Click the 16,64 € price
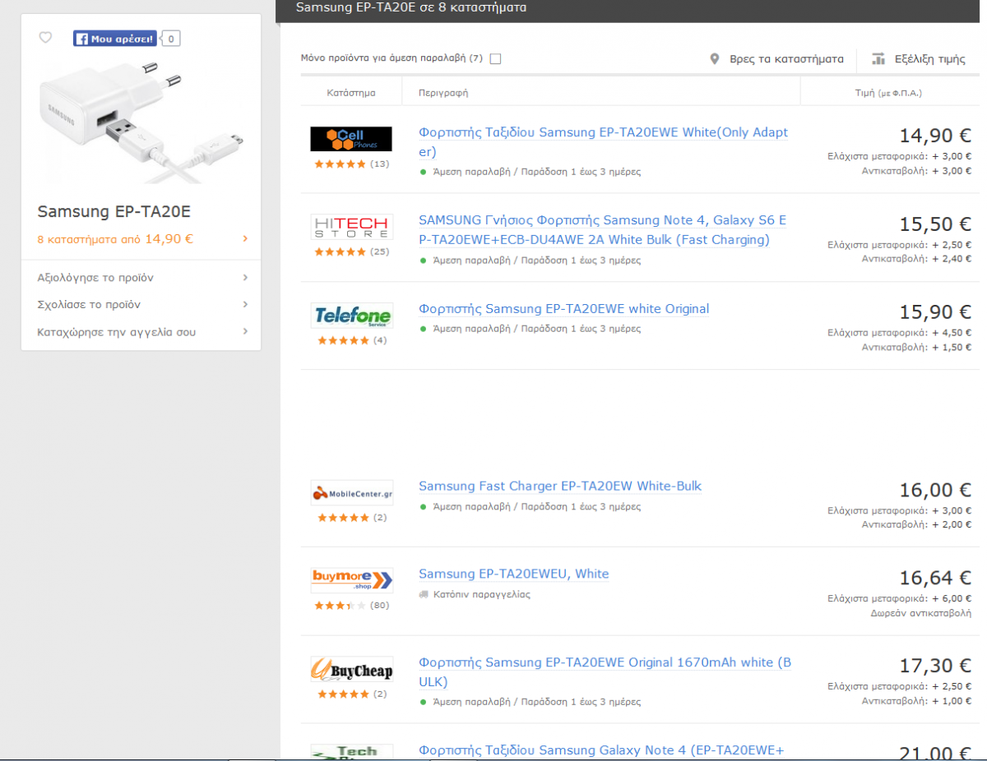This screenshot has width=987, height=761. tap(935, 578)
